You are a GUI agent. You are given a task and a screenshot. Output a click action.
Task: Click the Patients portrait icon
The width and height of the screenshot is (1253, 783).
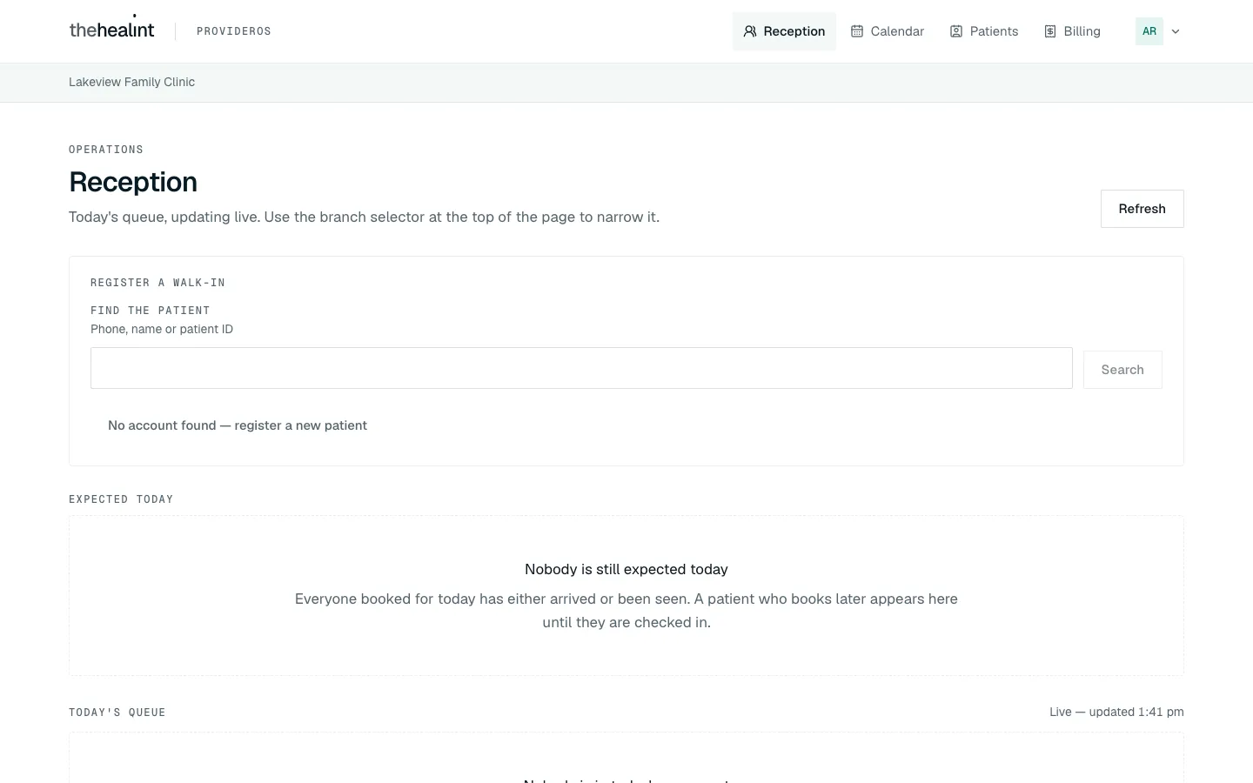pos(956,31)
